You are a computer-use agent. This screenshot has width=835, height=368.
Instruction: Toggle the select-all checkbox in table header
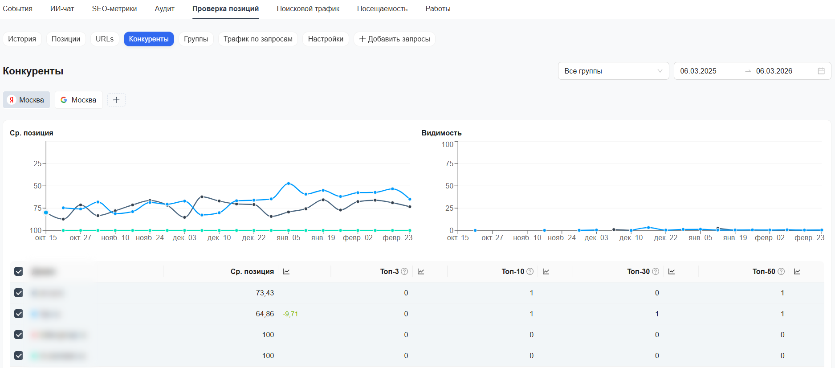click(x=19, y=271)
